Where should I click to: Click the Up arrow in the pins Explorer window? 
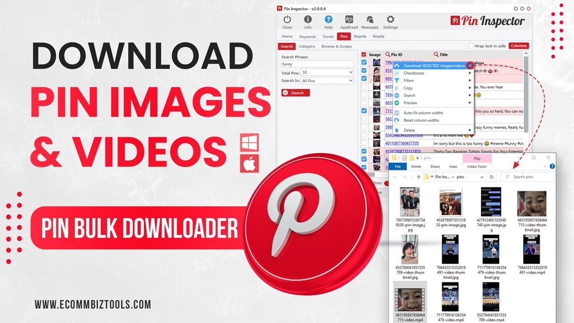[x=418, y=177]
